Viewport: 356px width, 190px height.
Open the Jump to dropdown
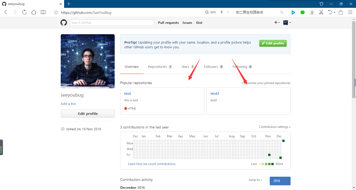[255, 180]
